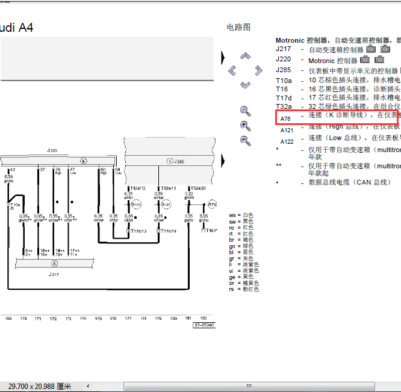
Task: Open first camera photo in J217 row
Action: 371,49
